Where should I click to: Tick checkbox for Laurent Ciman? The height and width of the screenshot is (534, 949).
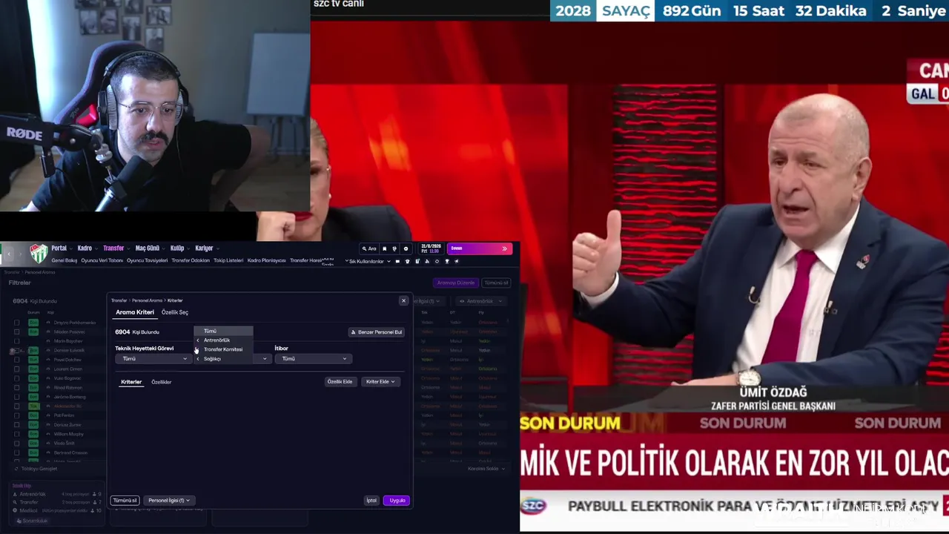coord(16,369)
